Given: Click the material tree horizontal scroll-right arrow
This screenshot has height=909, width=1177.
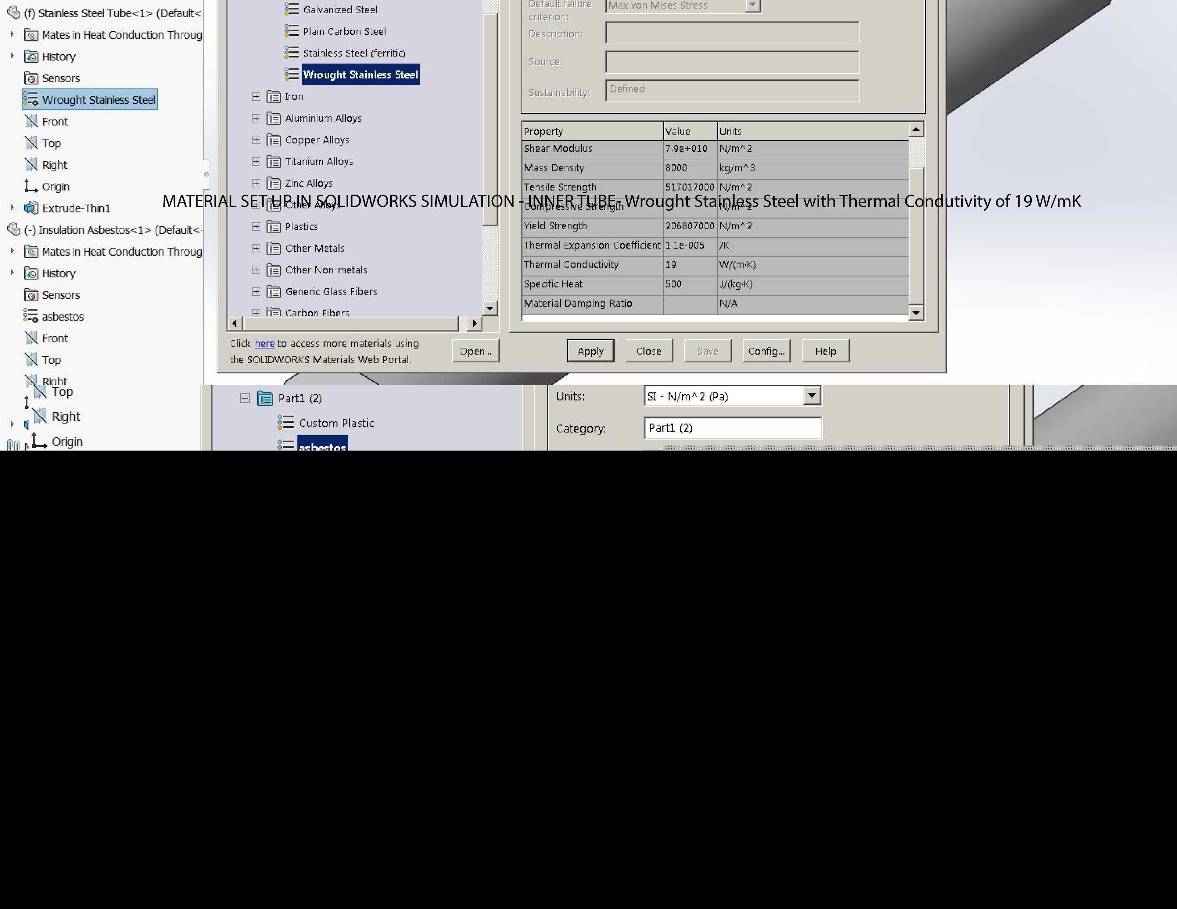Looking at the screenshot, I should [x=474, y=323].
